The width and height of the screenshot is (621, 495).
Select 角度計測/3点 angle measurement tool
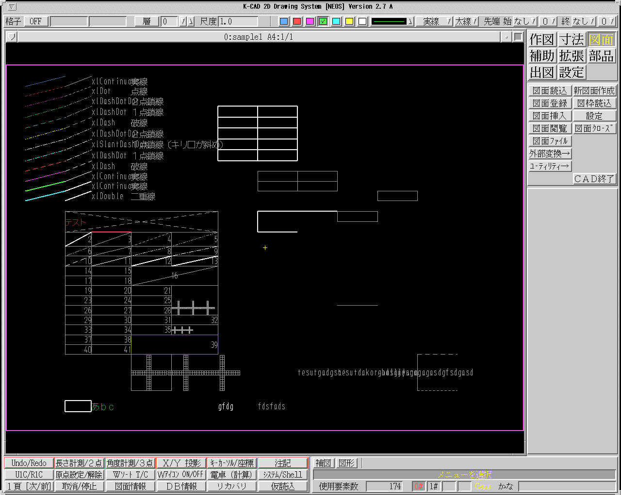coord(130,463)
